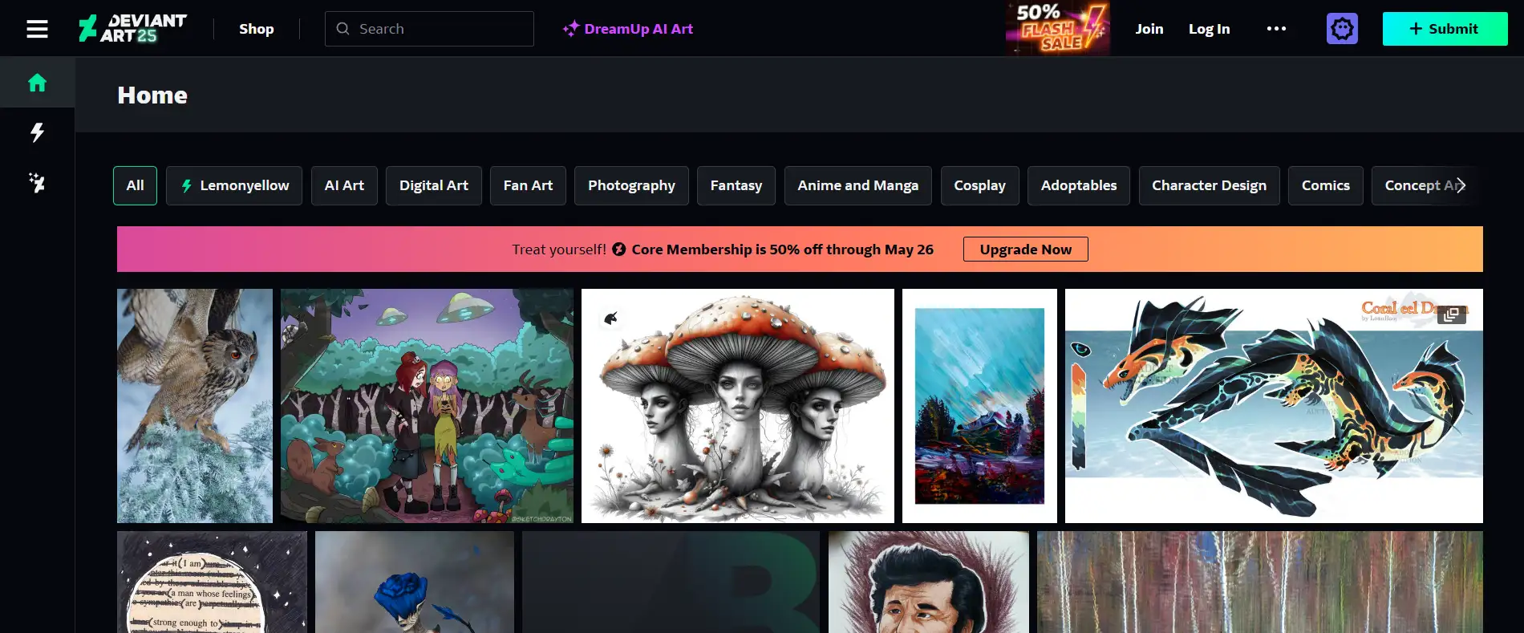Viewport: 1524px width, 633px height.
Task: Select the Cosplay tab
Action: 979,185
